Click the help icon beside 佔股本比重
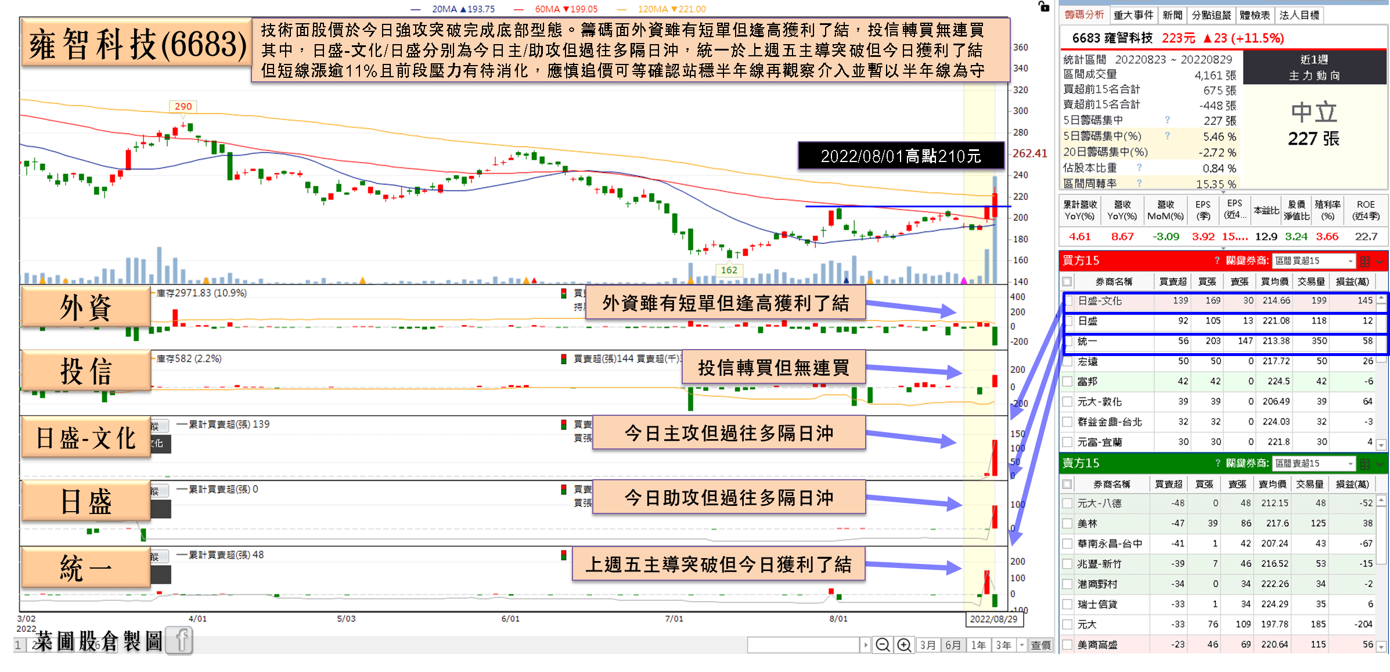Viewport: 1390px width, 672px height. (1139, 168)
